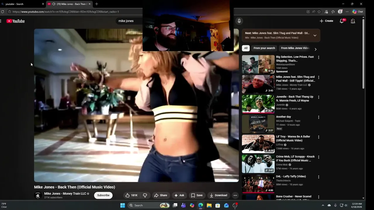Open options for Back That Thang Up
374x210 pixels.
(x=318, y=97)
